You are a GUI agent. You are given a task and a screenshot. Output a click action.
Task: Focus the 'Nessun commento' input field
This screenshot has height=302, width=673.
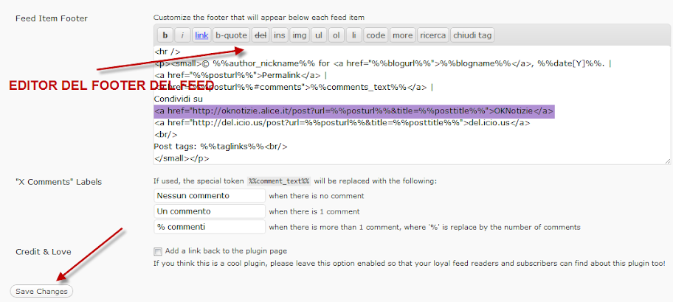(x=210, y=196)
